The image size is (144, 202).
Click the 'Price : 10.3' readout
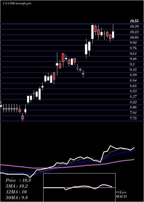click(x=18, y=180)
